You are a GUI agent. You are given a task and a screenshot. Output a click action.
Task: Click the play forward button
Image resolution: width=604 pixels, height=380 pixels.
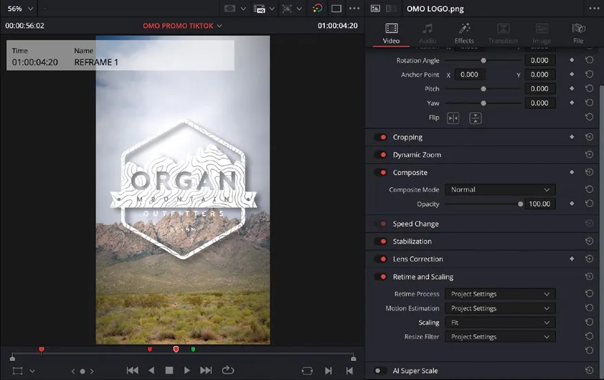click(187, 370)
